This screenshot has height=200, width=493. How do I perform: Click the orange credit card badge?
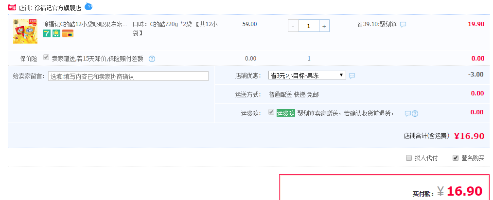coord(68,33)
